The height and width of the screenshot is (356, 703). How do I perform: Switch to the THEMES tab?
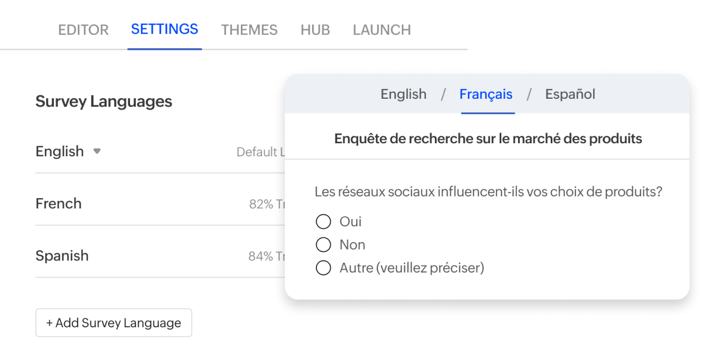(249, 30)
